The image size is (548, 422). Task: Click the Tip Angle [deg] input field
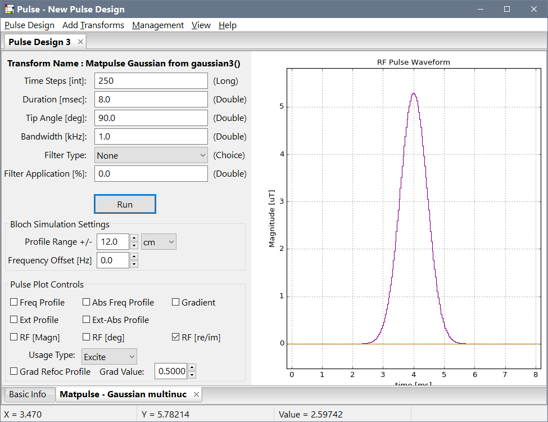click(x=151, y=118)
